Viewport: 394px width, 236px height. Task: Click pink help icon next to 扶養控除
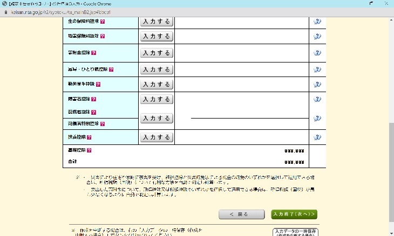coord(89,137)
